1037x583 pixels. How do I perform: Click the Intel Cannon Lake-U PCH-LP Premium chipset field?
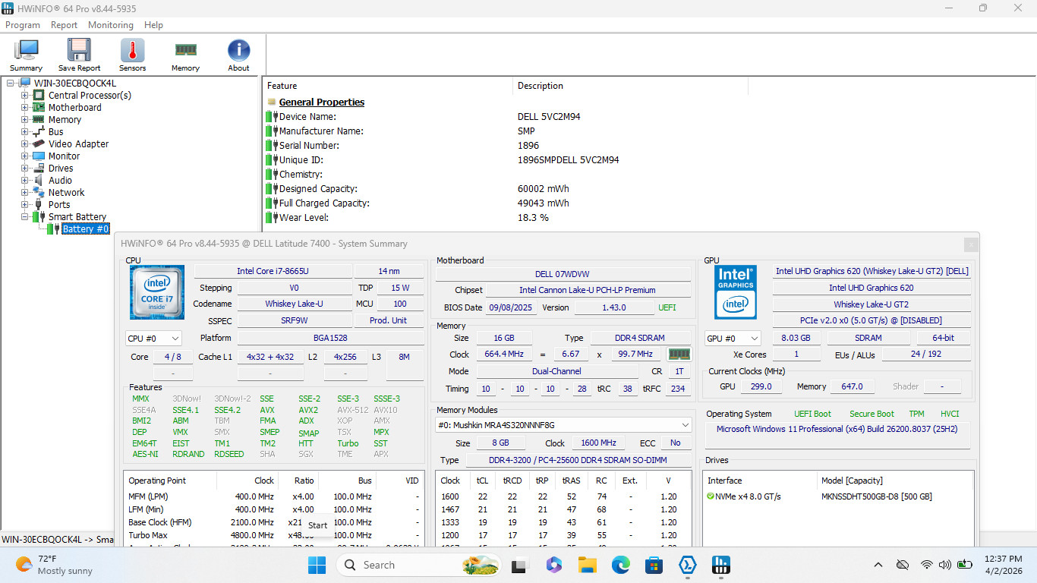point(588,290)
